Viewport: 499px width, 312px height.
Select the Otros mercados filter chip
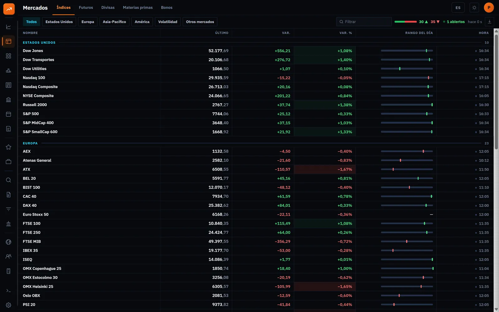click(x=200, y=22)
